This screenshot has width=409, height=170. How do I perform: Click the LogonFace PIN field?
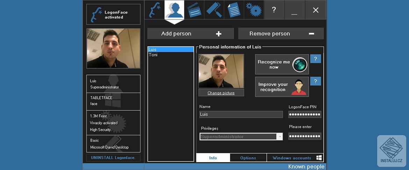point(305,114)
